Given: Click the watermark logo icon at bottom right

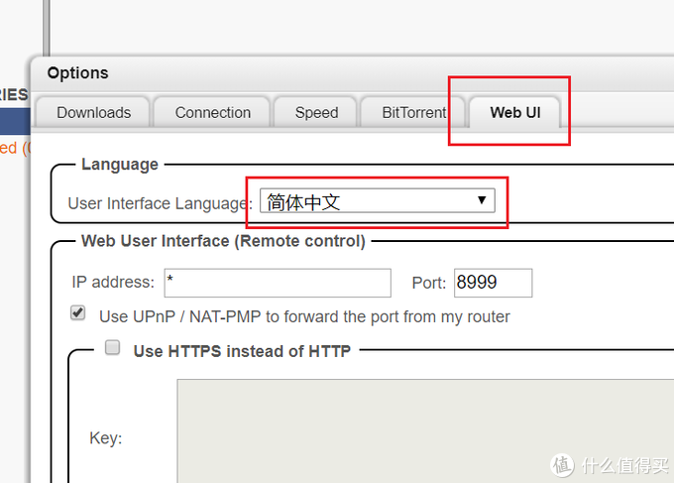Looking at the screenshot, I should click(562, 464).
